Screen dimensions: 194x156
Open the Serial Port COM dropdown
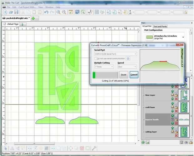point(115,54)
